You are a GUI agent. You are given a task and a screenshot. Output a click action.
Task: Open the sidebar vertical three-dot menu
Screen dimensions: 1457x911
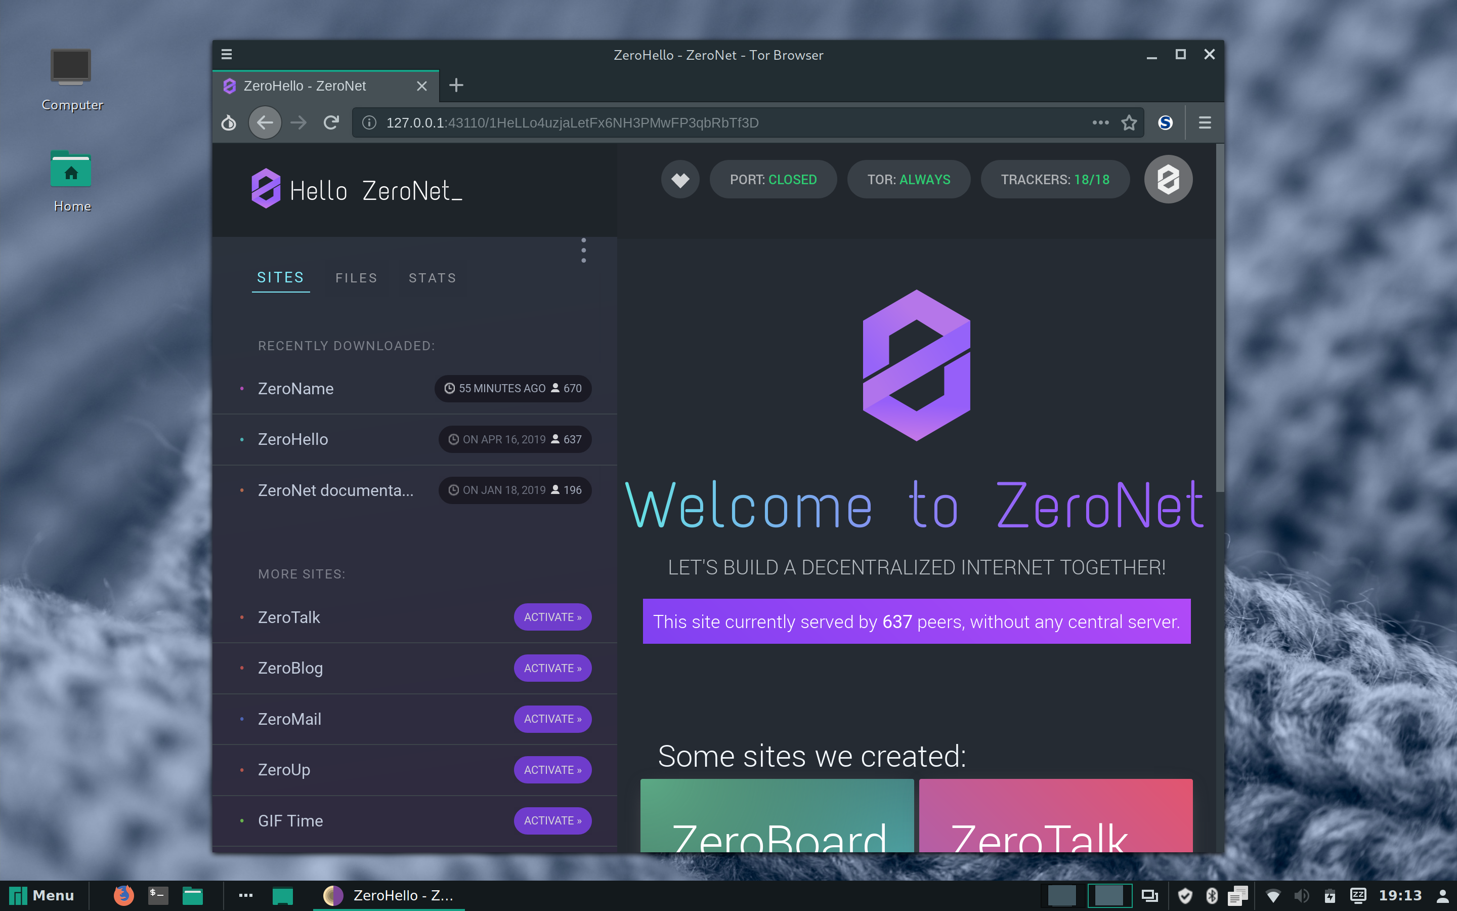(x=583, y=251)
